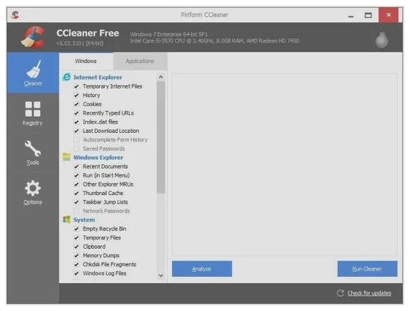Click the Run Cleaner button
Screen dimensions: 410x311
(367, 268)
